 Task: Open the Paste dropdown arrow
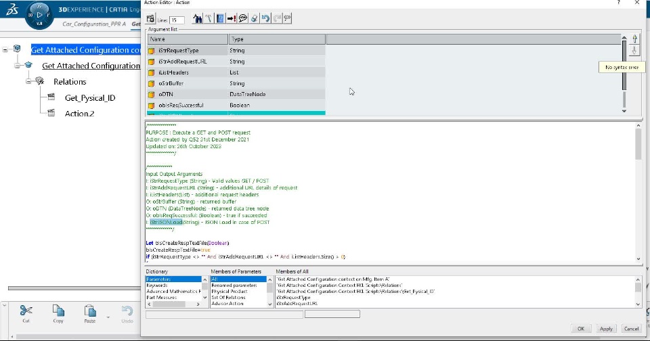click(x=108, y=317)
